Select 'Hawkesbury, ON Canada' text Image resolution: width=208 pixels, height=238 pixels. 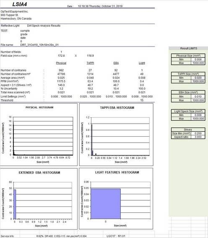click(16, 19)
